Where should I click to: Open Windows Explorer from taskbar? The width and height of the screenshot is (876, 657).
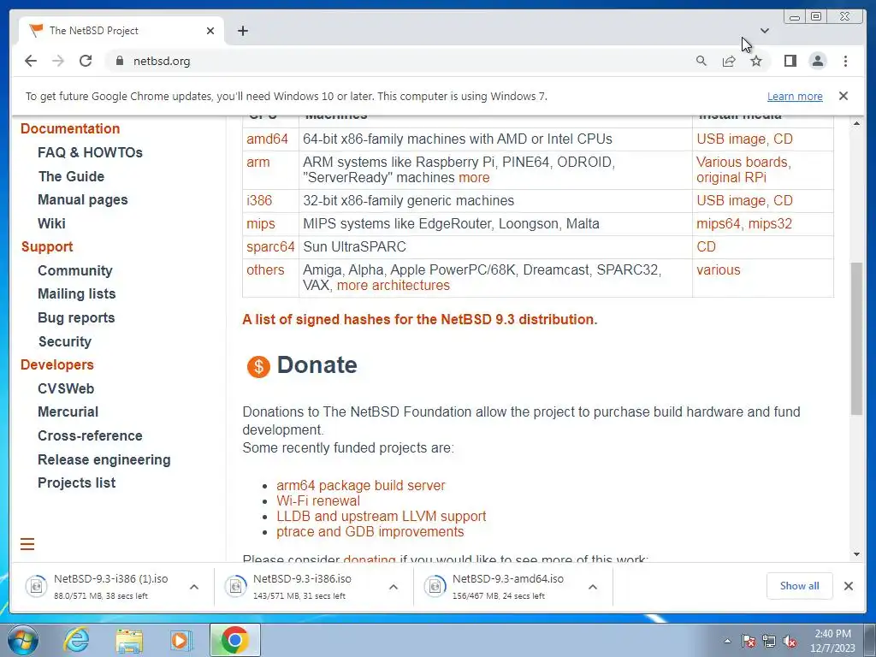coord(129,640)
